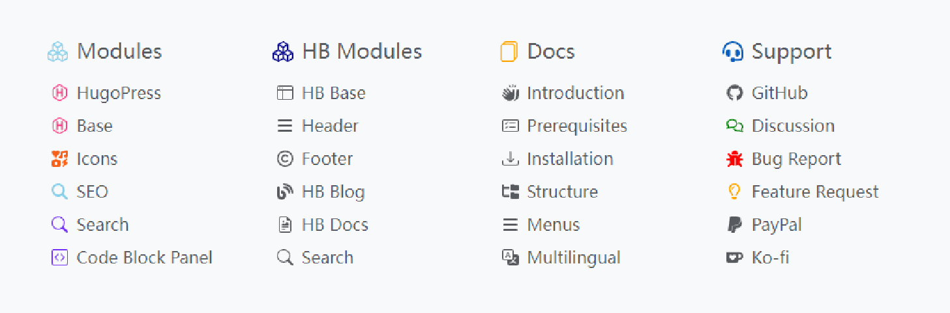Screen dimensions: 950x313
Task: Click the HB Blog feed icon
Action: [x=285, y=192]
